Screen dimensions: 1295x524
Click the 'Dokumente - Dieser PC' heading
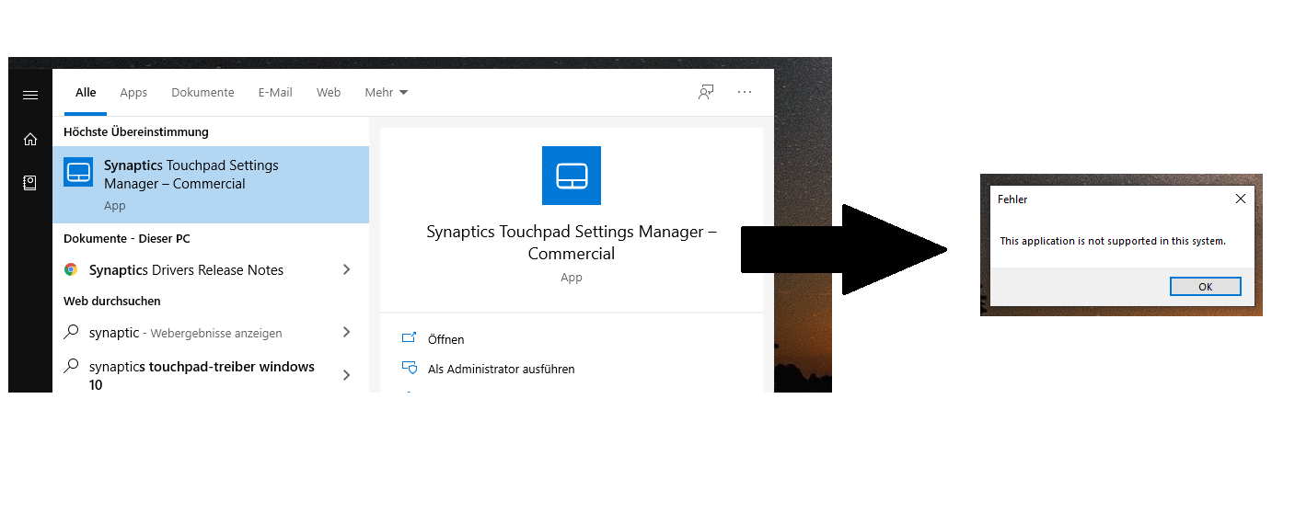tap(127, 238)
